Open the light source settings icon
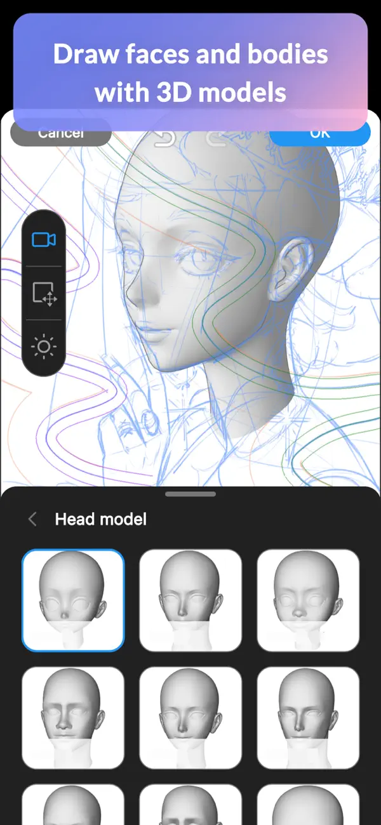381x825 pixels. [x=44, y=347]
